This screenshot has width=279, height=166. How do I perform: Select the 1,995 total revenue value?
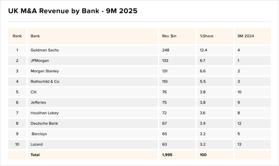[x=167, y=155]
